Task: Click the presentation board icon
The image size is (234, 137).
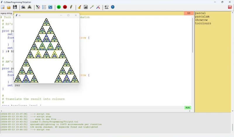Action: 106,7
